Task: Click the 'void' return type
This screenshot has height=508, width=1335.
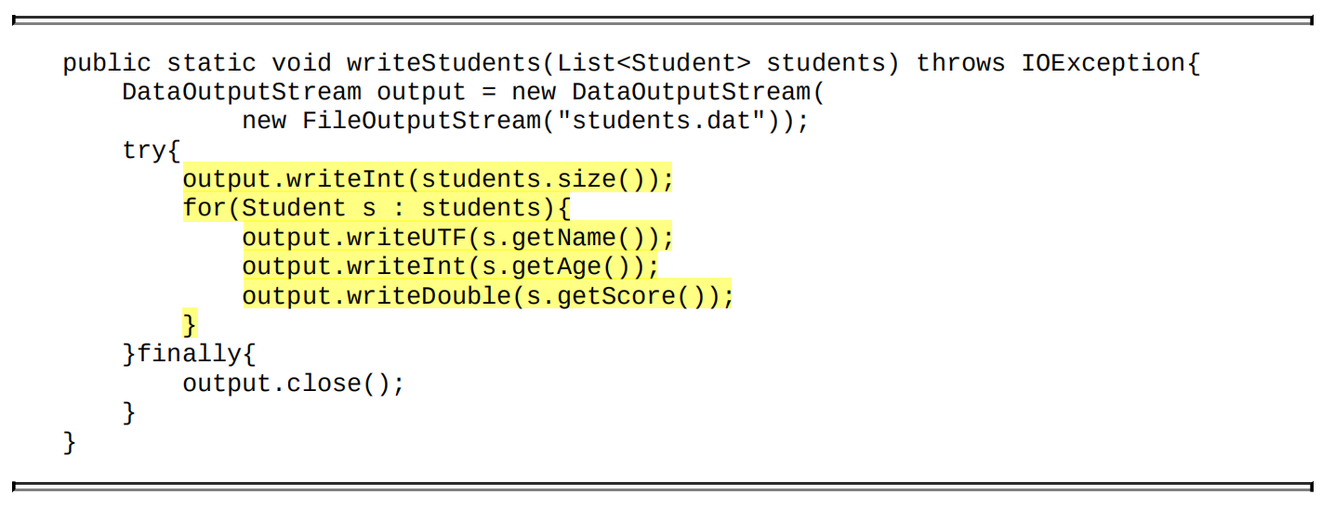Action: (x=302, y=63)
